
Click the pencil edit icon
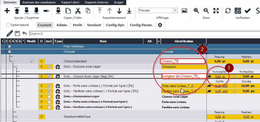[10, 33]
